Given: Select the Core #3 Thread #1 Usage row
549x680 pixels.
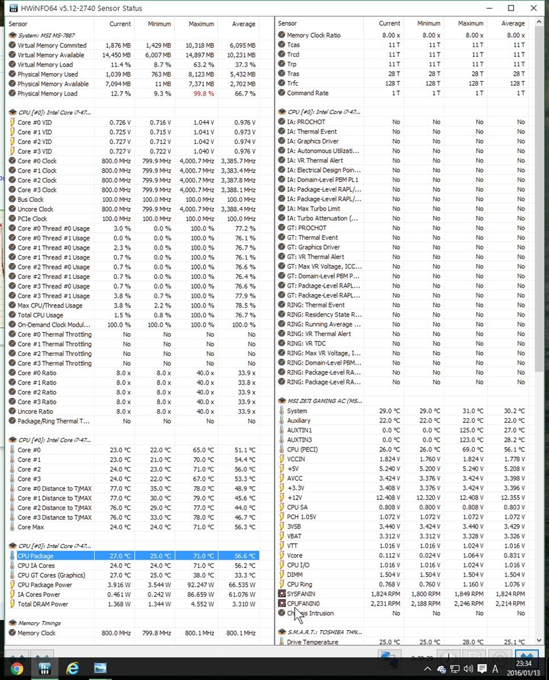Looking at the screenshot, I should (x=133, y=296).
